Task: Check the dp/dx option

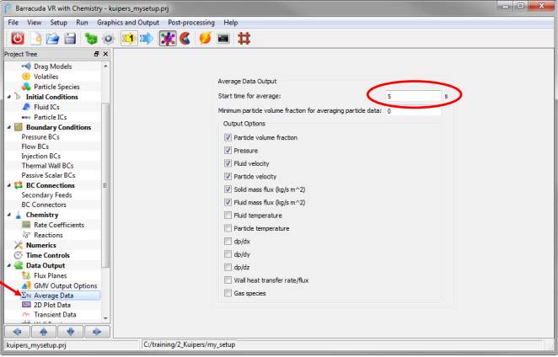Action: (x=228, y=242)
